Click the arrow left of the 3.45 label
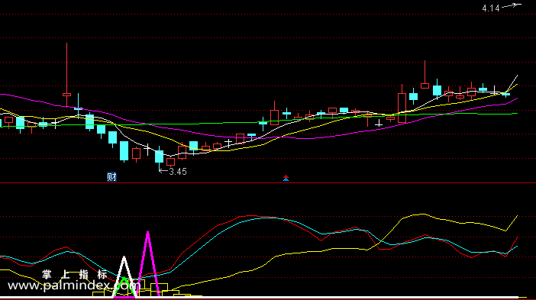536x300 pixels. coord(163,171)
